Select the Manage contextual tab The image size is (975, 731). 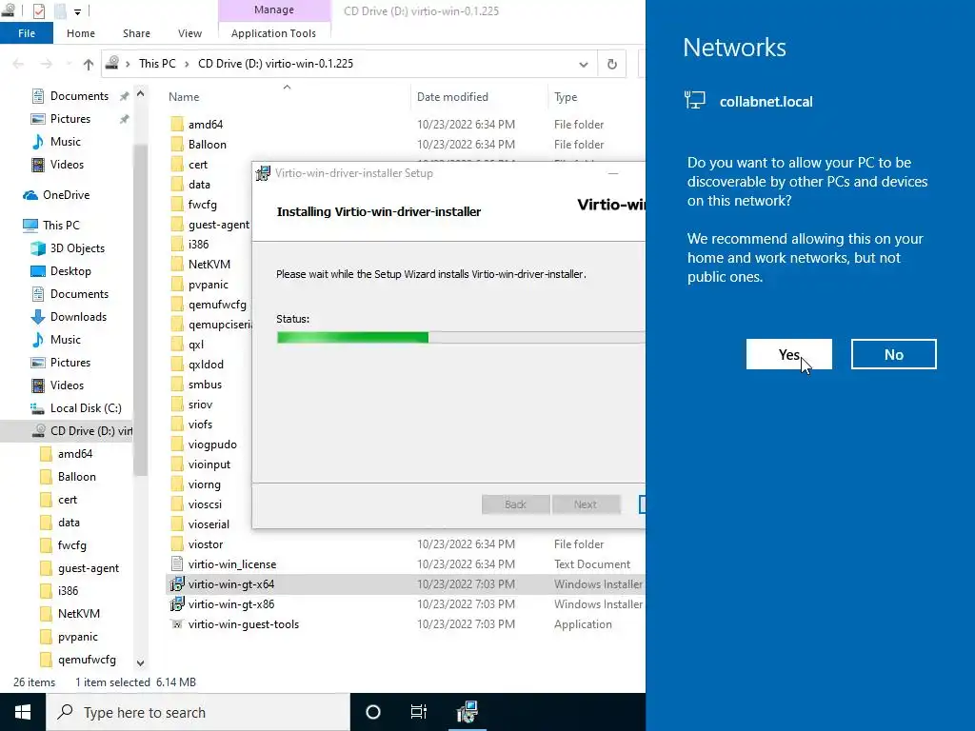[x=273, y=10]
